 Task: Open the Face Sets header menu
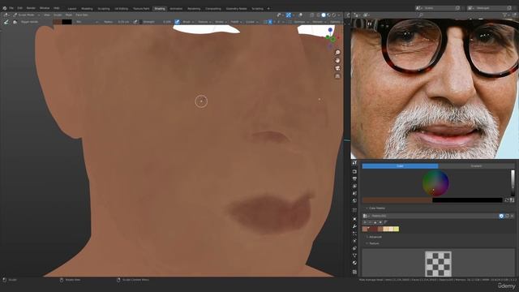click(82, 15)
